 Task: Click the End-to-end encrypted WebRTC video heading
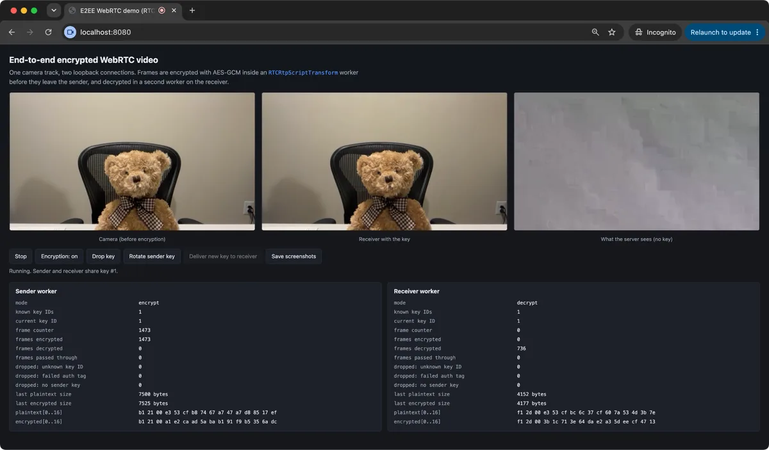[x=83, y=60]
